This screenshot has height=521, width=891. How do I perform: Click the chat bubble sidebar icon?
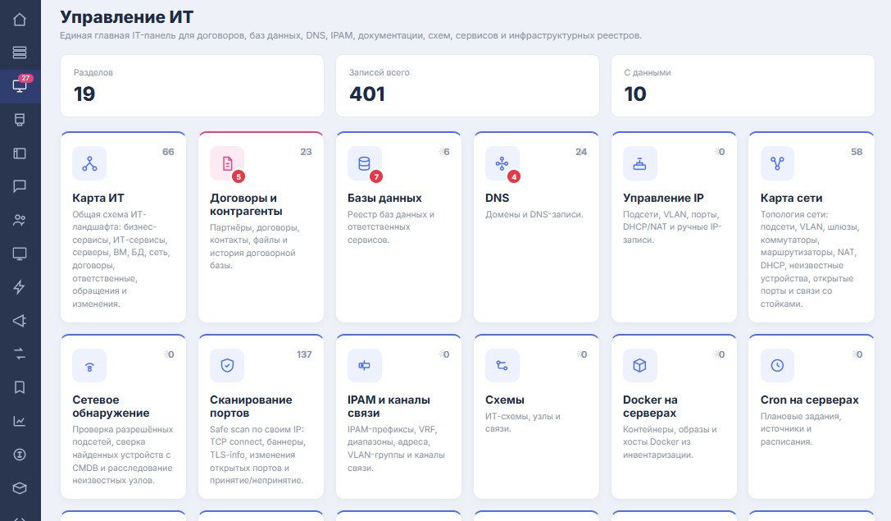pos(20,186)
